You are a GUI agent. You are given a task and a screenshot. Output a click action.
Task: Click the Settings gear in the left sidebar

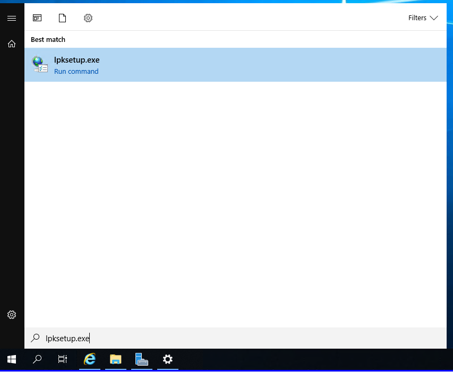[x=12, y=314]
